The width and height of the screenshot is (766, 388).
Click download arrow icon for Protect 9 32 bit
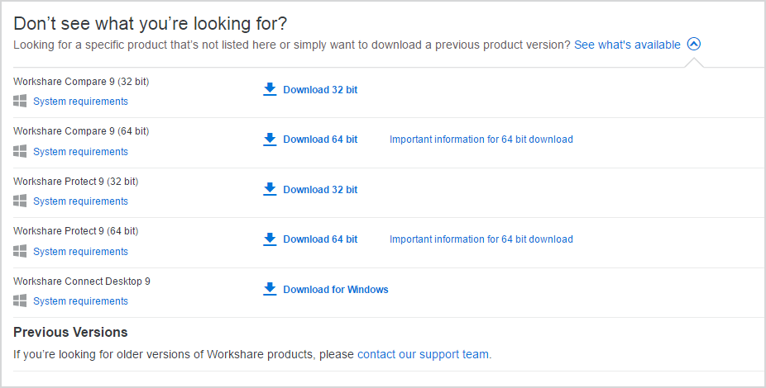click(x=270, y=189)
